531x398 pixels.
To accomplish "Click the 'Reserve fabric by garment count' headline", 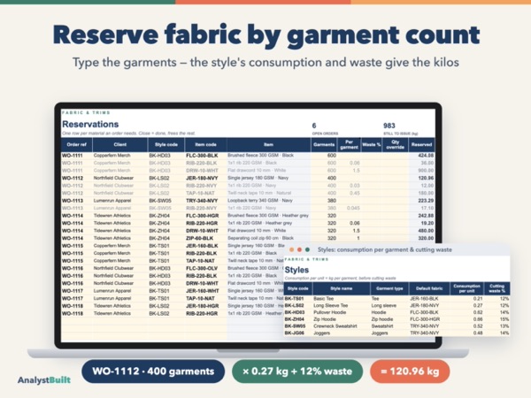I will 266,35.
